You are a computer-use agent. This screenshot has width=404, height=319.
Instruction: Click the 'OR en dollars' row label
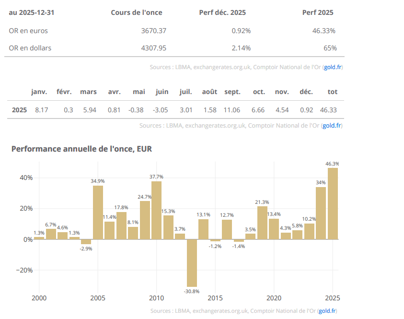[x=30, y=48]
